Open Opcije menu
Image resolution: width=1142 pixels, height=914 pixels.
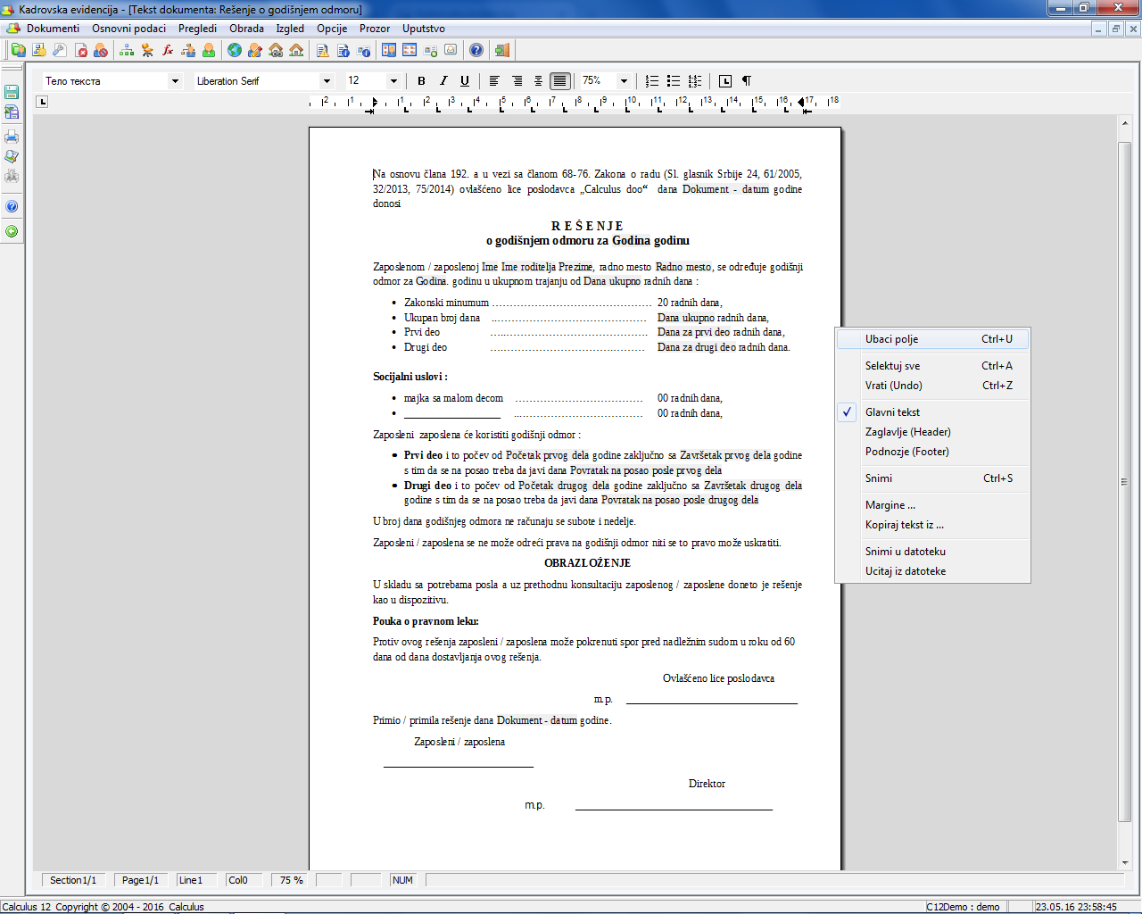(332, 29)
